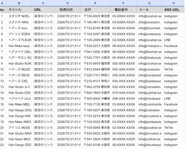Click the TikTok cell in row 20

pyautogui.click(x=173, y=128)
